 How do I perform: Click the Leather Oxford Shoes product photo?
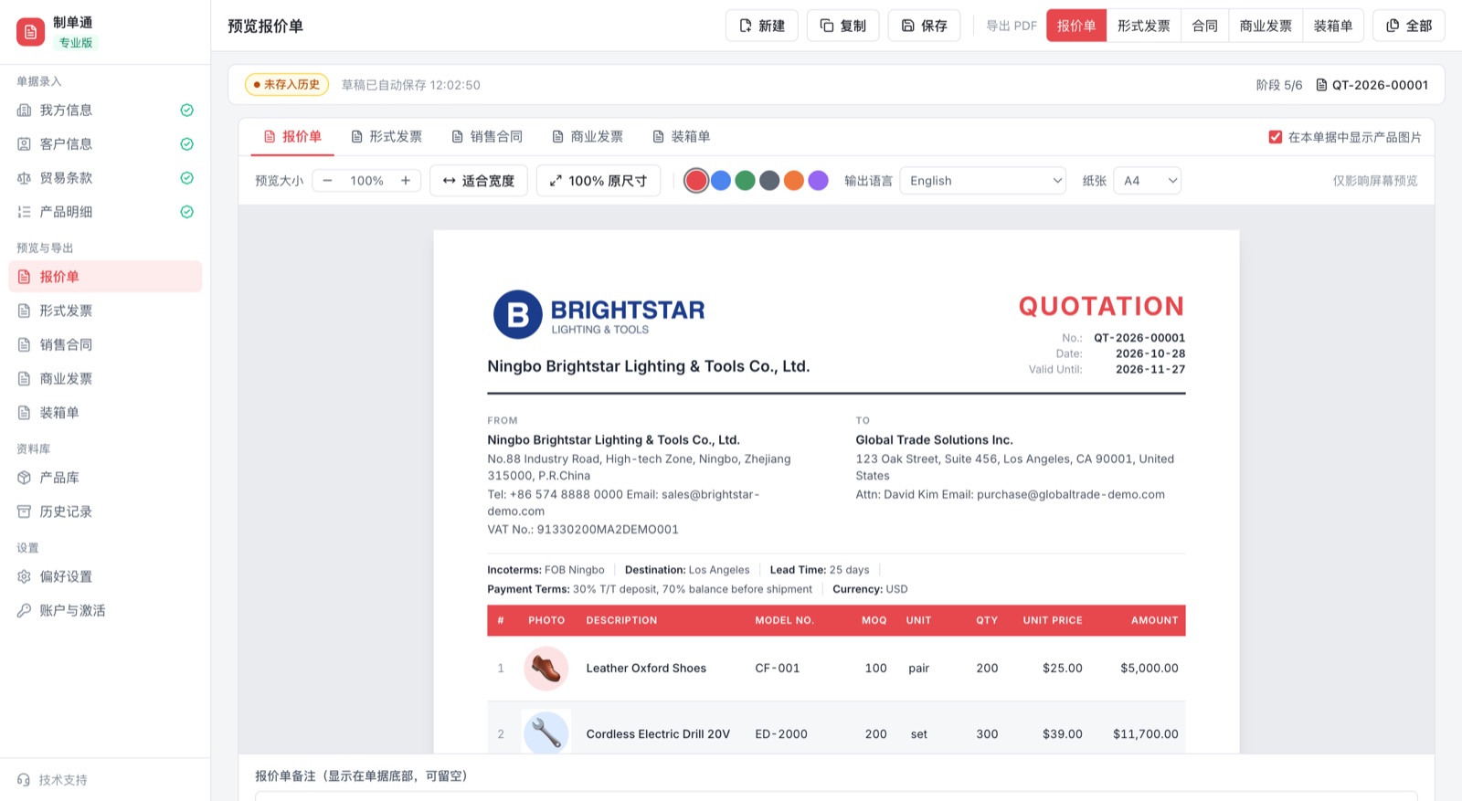click(546, 669)
